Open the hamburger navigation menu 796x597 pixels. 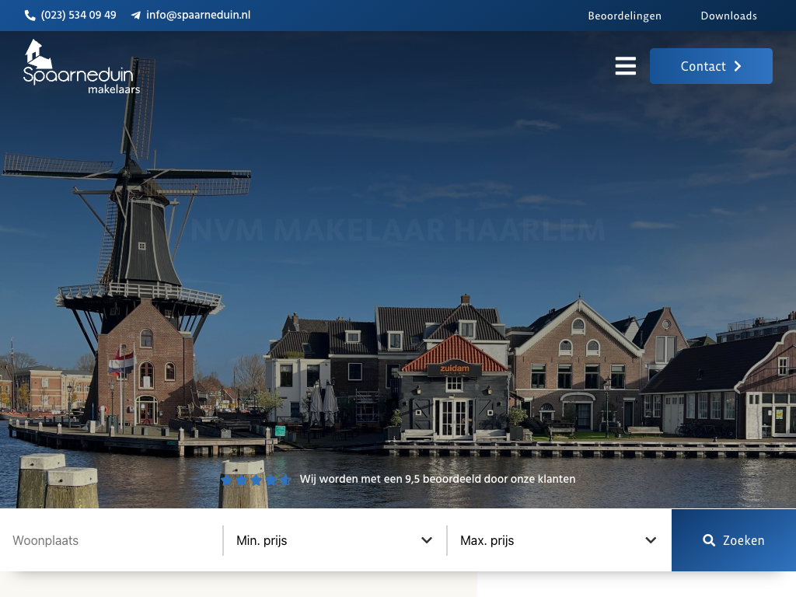pos(625,66)
